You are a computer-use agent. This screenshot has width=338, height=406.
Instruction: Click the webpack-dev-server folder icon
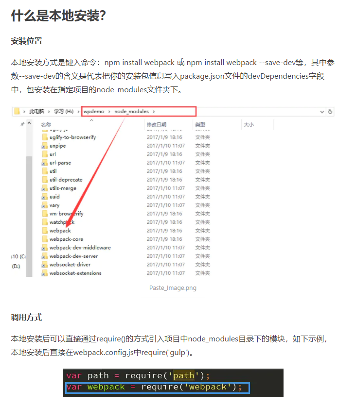tap(45, 256)
